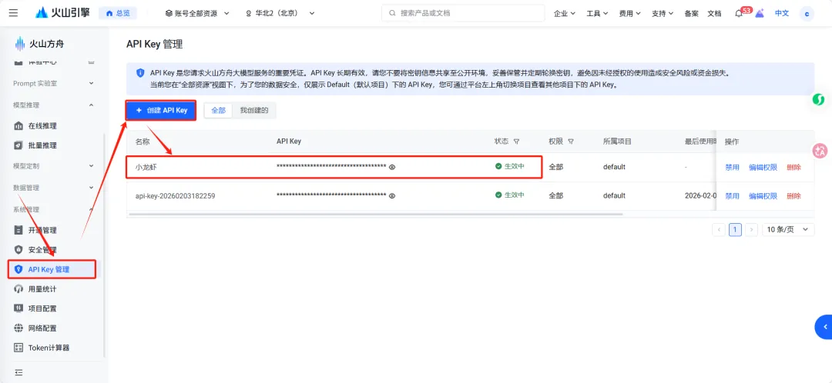The height and width of the screenshot is (383, 832).
Task: Switch language via 中文 button
Action: click(782, 13)
